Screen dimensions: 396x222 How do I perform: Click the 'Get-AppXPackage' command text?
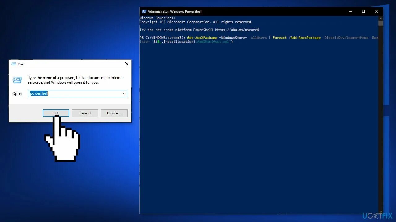click(x=202, y=38)
